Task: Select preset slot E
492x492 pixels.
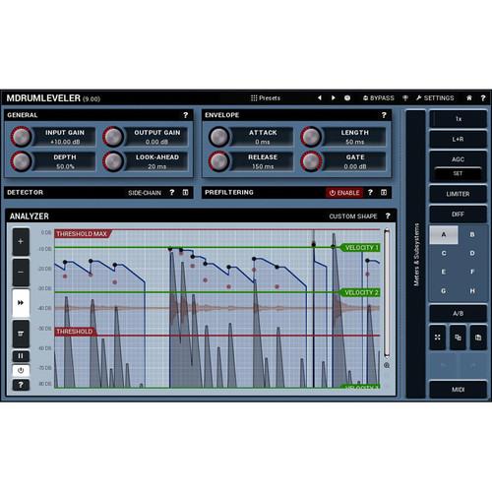Action: (444, 272)
